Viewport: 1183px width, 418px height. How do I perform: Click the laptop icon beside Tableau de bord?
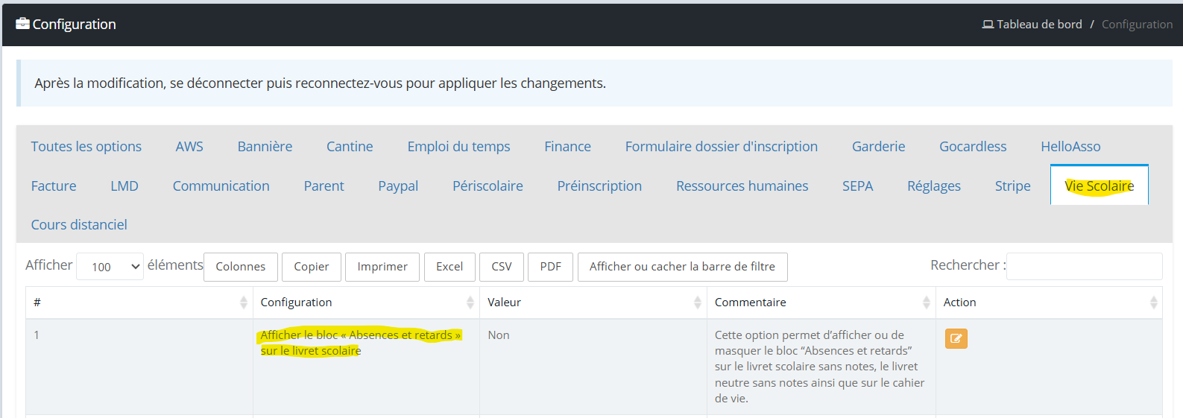988,25
